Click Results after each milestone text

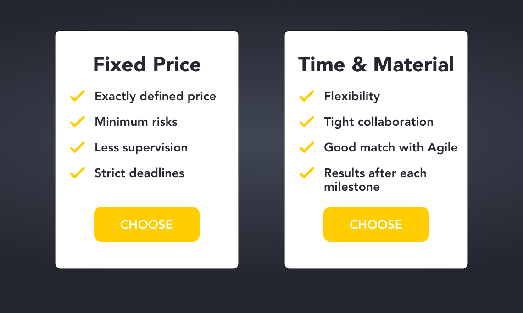375,180
